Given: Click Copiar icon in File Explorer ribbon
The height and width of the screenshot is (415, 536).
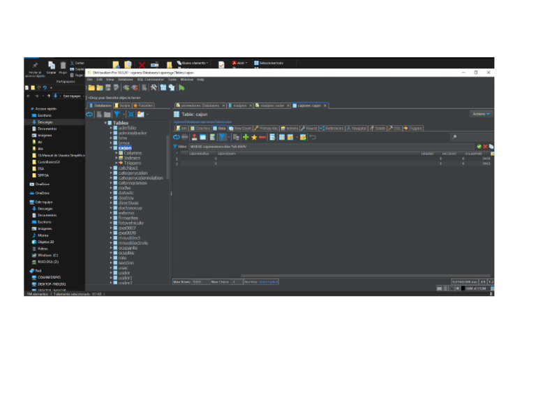Looking at the screenshot, I should point(51,66).
